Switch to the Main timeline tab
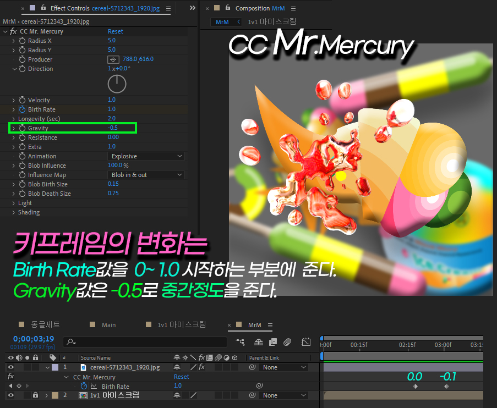Image resolution: width=497 pixels, height=408 pixels. (109, 325)
